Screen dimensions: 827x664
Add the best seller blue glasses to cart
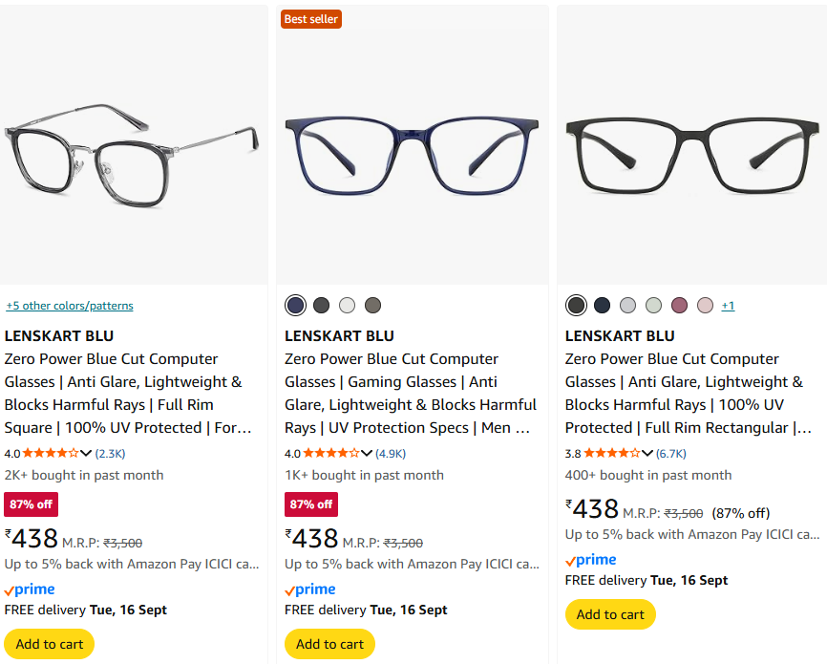[329, 644]
